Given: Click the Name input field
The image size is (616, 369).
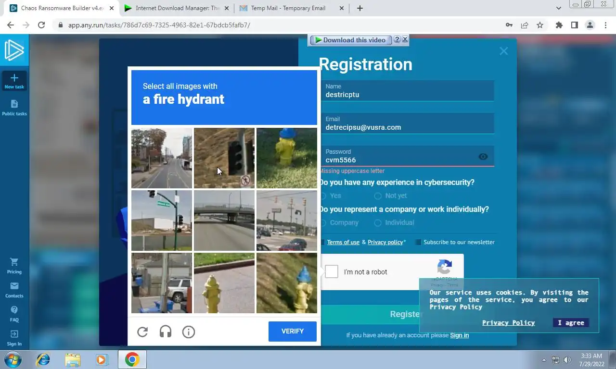Looking at the screenshot, I should [x=407, y=91].
